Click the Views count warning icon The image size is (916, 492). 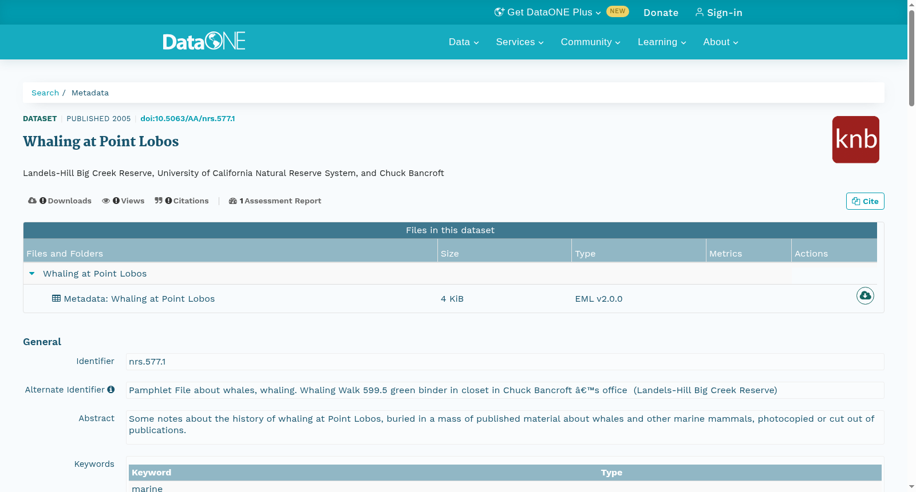pyautogui.click(x=116, y=201)
